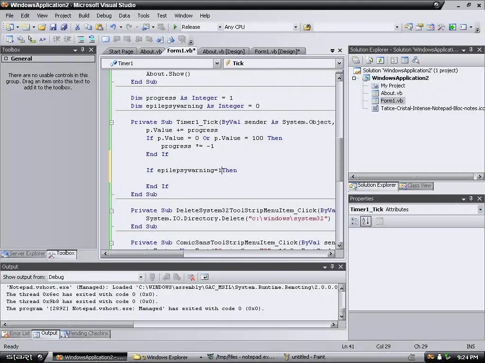Switch to the Class View tab

(x=416, y=185)
